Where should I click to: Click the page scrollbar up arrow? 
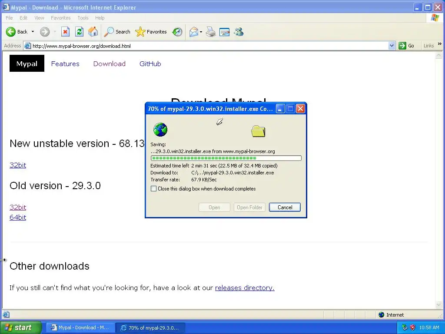pos(439,55)
